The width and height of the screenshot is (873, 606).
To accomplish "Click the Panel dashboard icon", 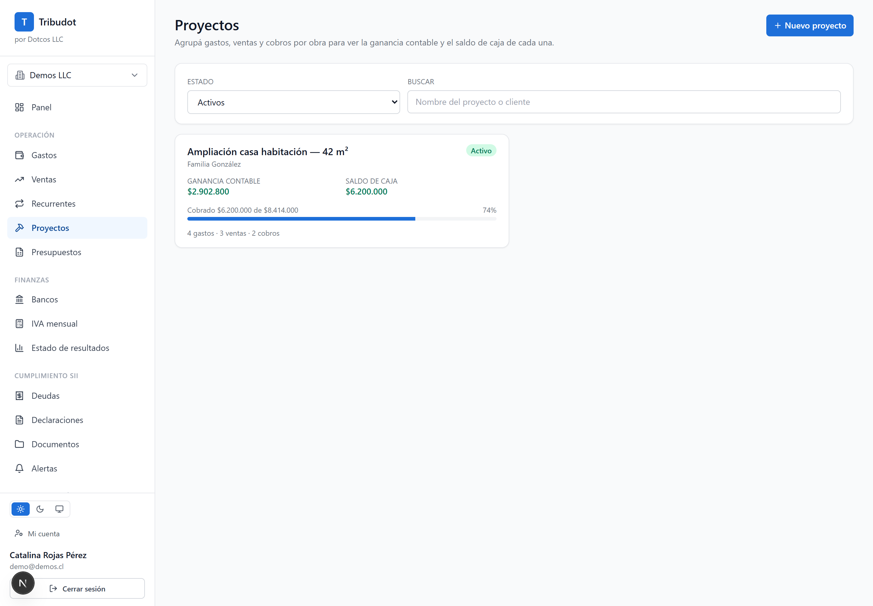I will [x=19, y=108].
